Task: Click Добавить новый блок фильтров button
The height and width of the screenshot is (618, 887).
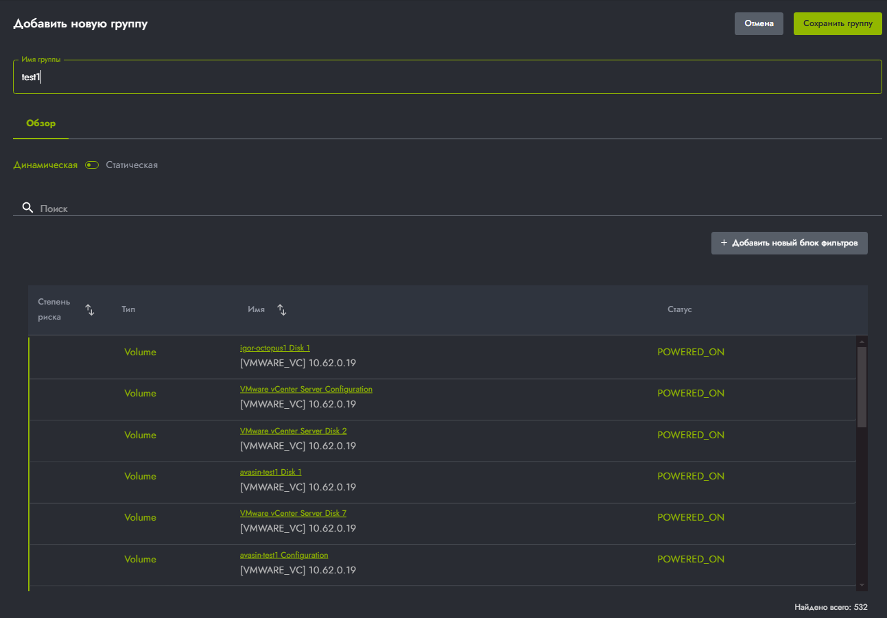Action: pyautogui.click(x=790, y=243)
